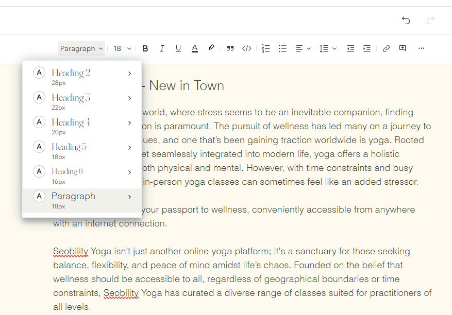Decrease the paragraph indent
Screen dimensions: 452x315
pos(350,48)
